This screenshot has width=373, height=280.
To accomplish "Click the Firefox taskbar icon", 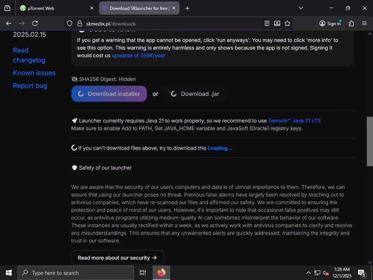I will point(161,273).
